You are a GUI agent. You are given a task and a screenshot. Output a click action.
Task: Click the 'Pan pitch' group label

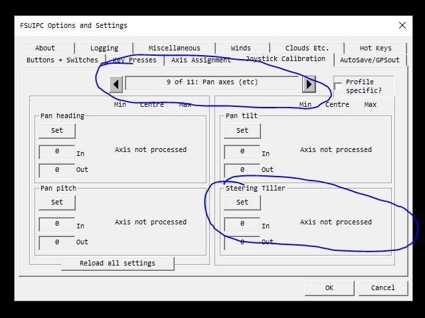pos(58,188)
